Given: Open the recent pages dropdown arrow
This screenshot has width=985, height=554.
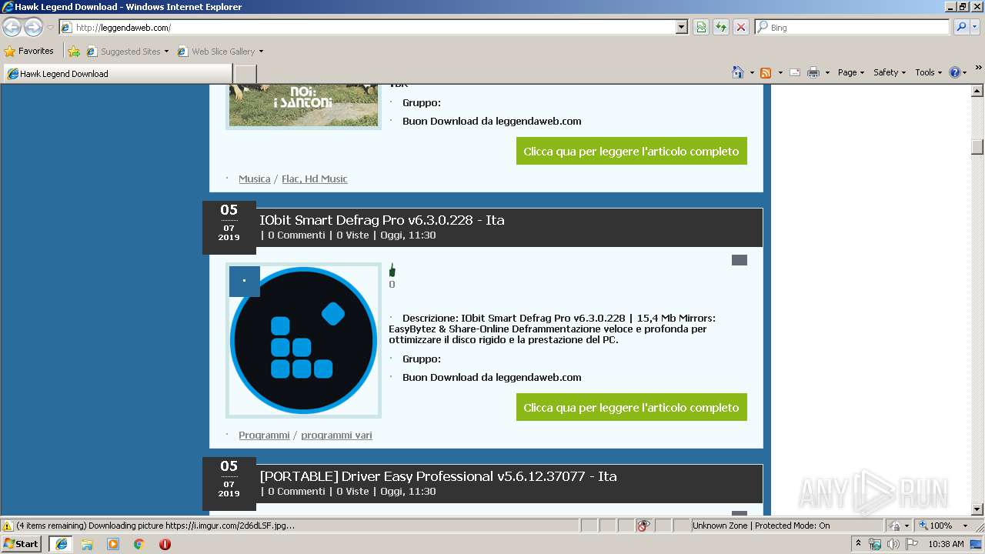Looking at the screenshot, I should [50, 28].
